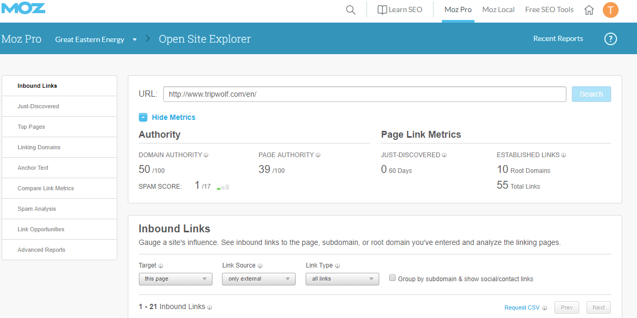The image size is (637, 318).
Task: Open Linking Domains in the sidebar
Action: click(59, 147)
